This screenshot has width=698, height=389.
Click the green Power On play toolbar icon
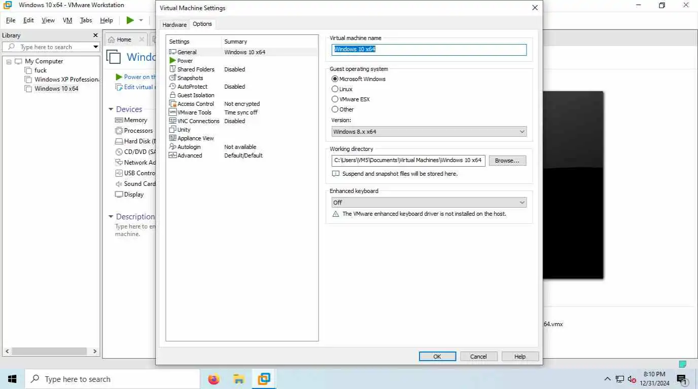click(x=130, y=20)
